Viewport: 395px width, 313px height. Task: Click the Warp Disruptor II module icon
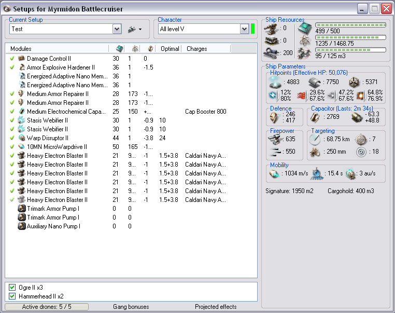tap(22, 138)
